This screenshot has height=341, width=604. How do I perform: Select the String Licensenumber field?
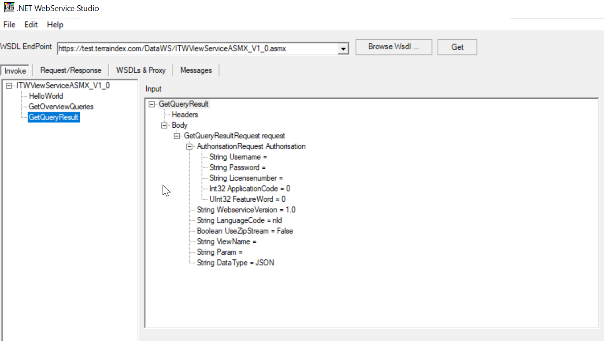coord(246,178)
